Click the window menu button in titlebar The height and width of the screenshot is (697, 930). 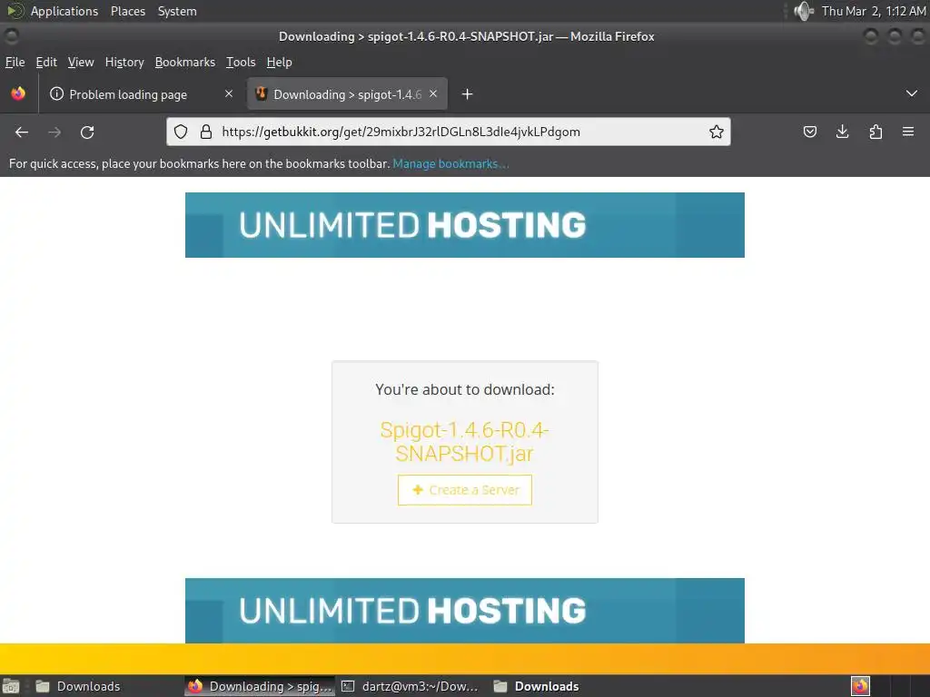(x=11, y=36)
